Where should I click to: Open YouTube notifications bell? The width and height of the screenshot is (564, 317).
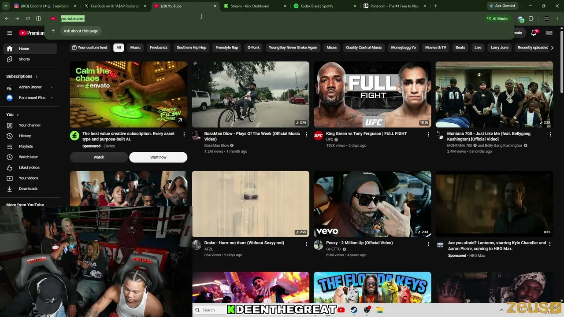tap(534, 33)
